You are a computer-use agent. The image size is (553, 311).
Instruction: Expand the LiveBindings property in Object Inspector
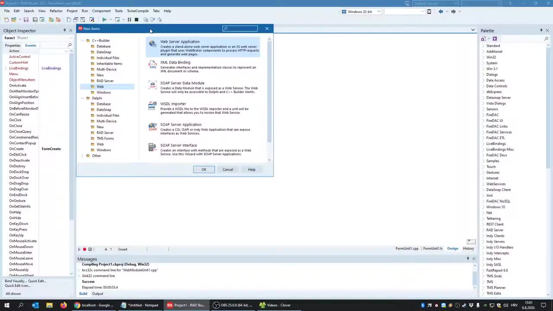(x=6, y=68)
